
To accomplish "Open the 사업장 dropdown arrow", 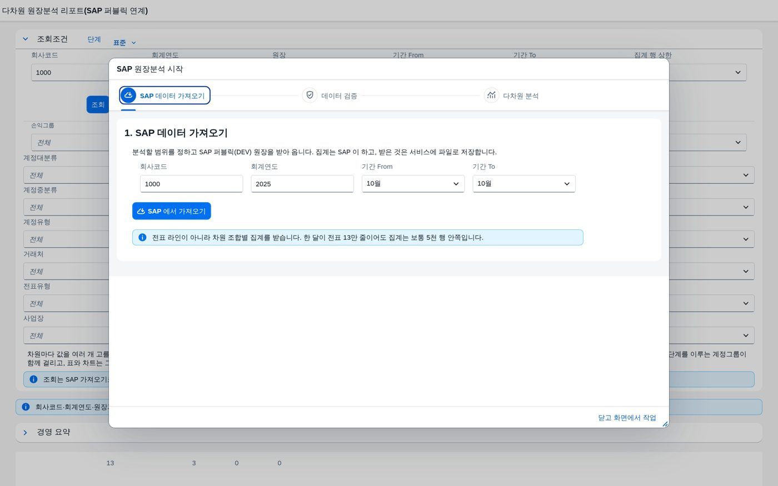I will (746, 335).
